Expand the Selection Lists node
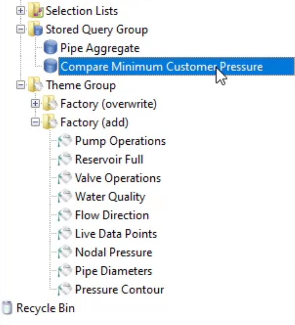The image size is (295, 325). [20, 10]
